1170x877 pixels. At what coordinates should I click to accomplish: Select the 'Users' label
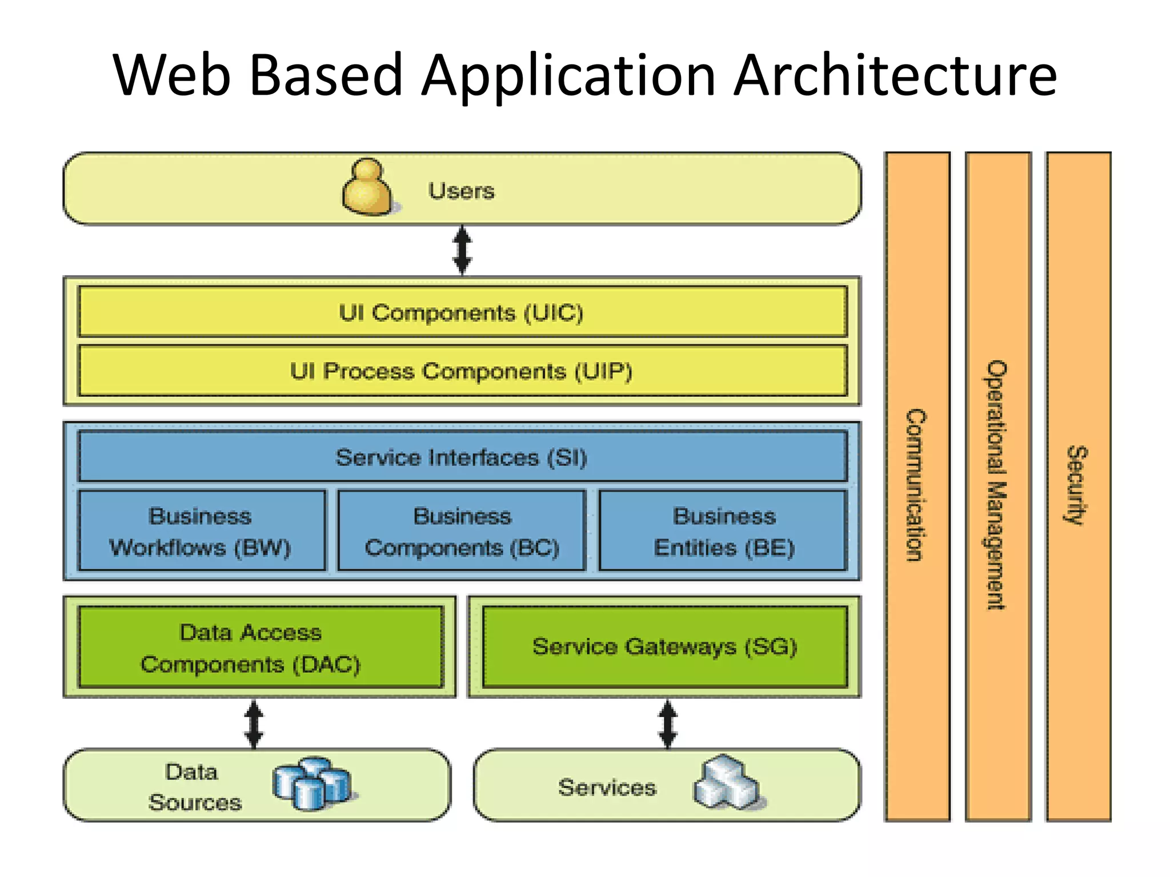click(x=462, y=191)
